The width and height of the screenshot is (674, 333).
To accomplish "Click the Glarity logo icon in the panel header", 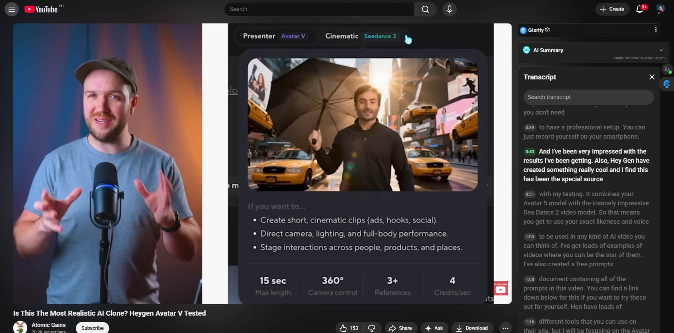I will coord(523,30).
